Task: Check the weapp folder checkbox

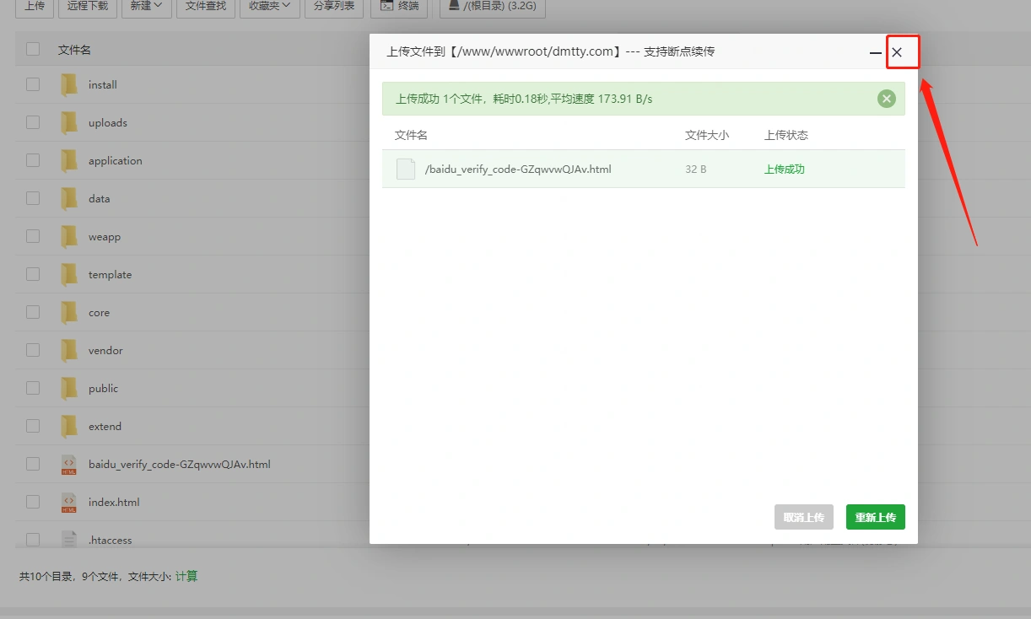Action: 33,236
